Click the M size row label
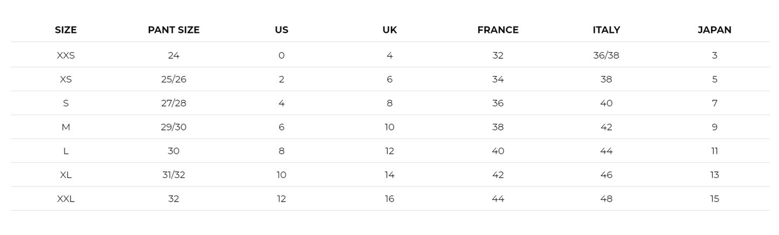Viewport: 779px width, 235px height. 66,127
